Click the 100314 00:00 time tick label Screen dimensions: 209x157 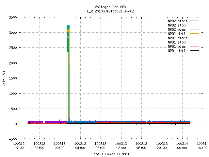point(182,146)
